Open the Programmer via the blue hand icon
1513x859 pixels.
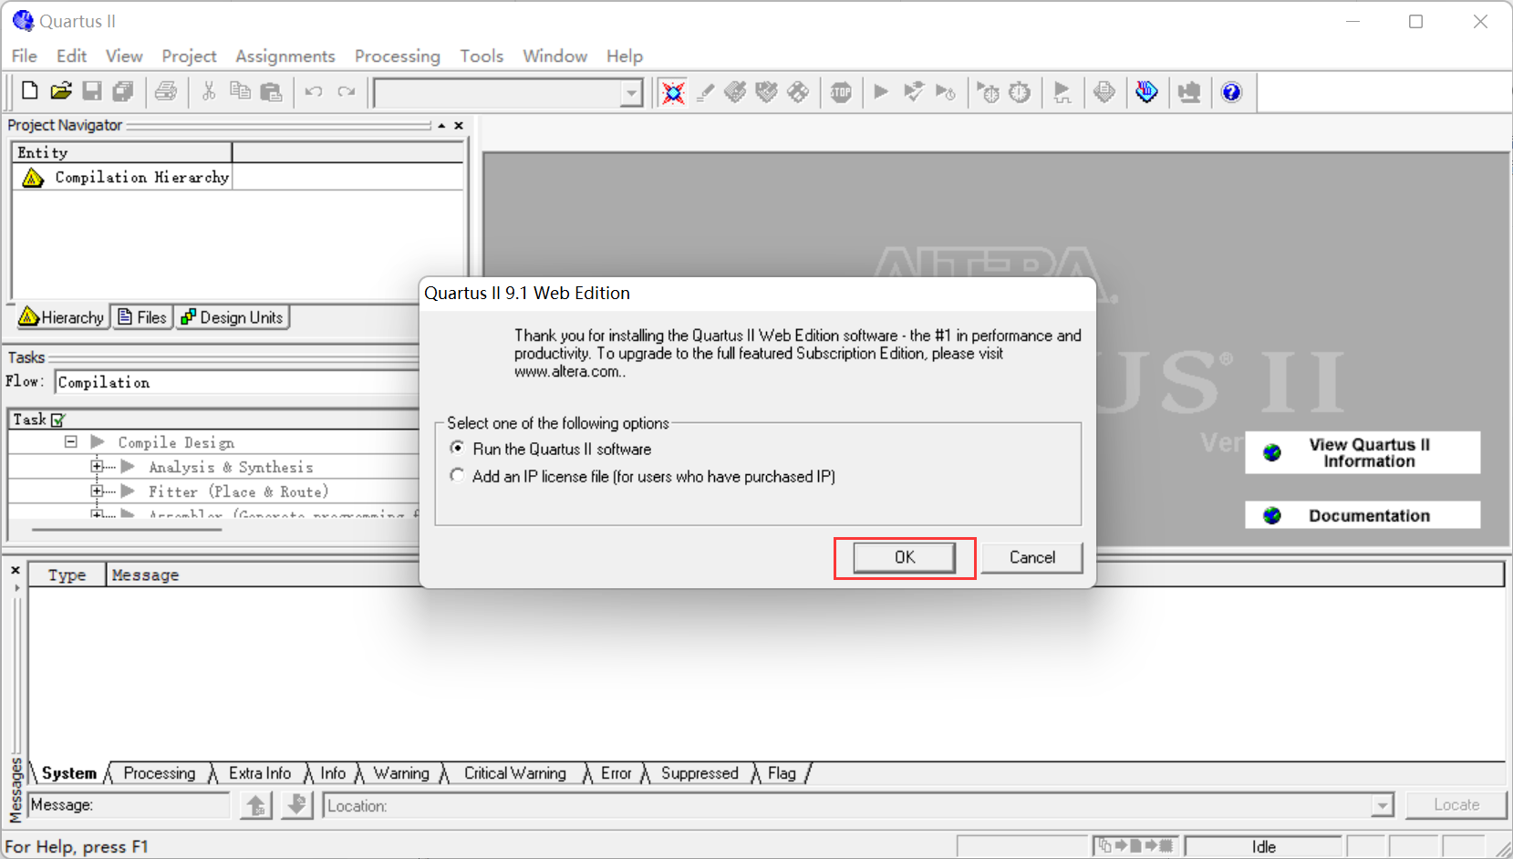(1146, 91)
